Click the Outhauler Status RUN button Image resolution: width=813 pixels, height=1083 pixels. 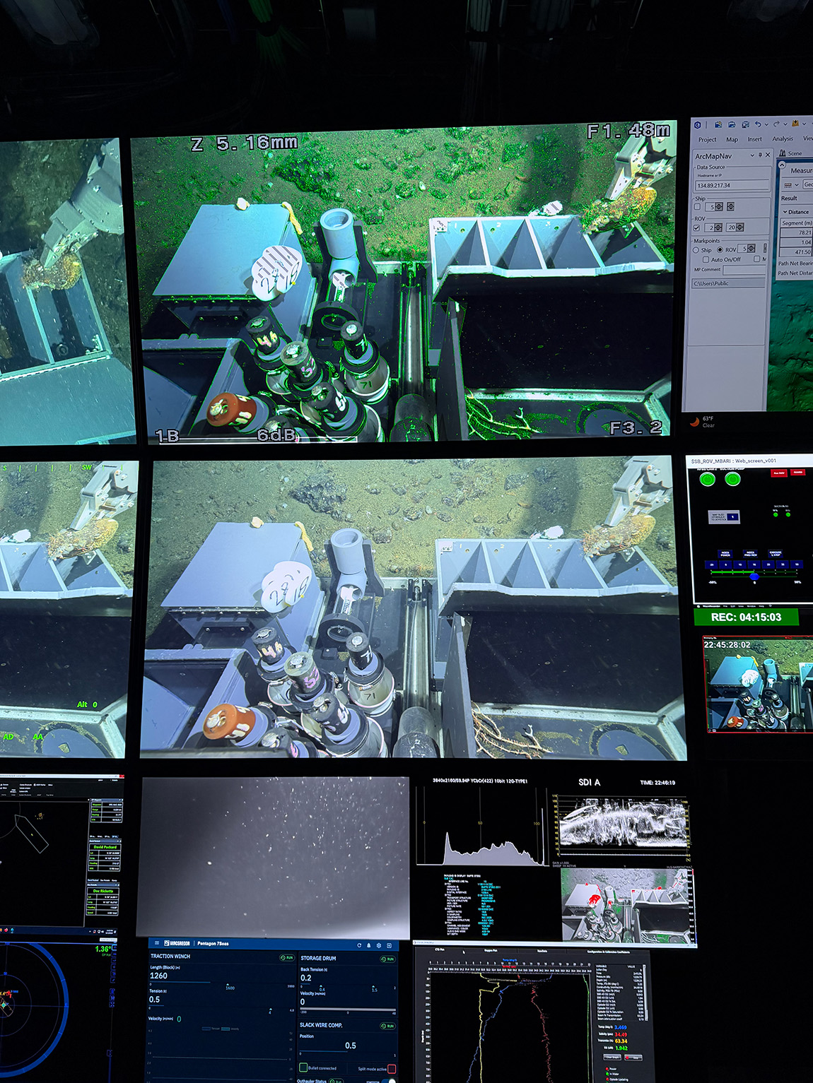(337, 1081)
